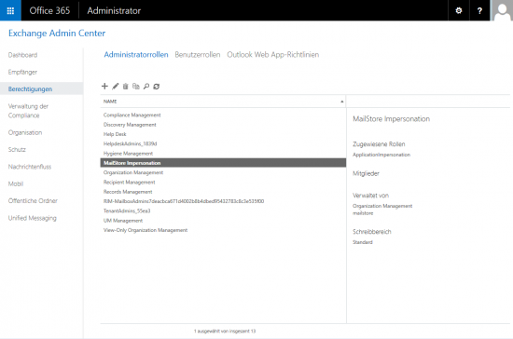Copy the selected role group
Viewport: 513px width, 339px height.
(136, 87)
